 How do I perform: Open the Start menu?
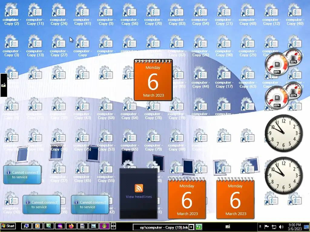(x=8, y=226)
